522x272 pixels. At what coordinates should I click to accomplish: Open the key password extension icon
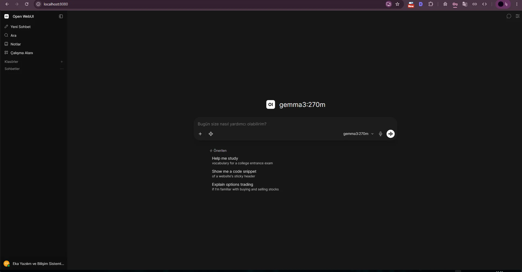pyautogui.click(x=455, y=4)
